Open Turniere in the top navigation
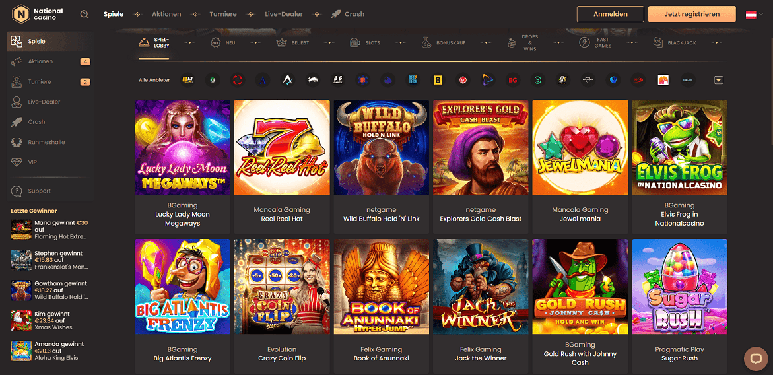The height and width of the screenshot is (375, 773). tap(222, 14)
